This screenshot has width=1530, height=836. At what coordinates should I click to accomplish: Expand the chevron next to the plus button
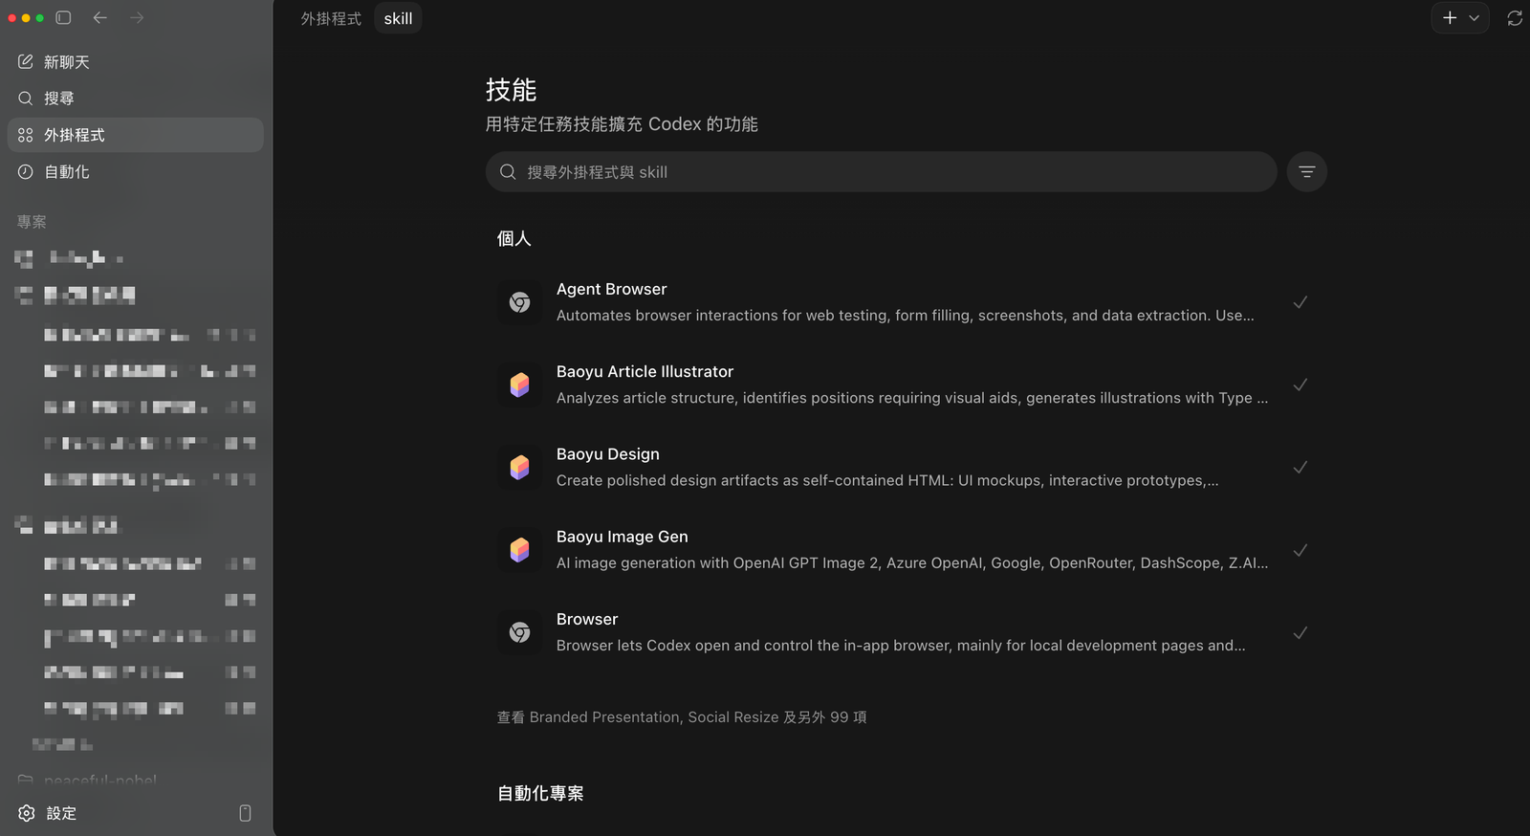coord(1475,18)
